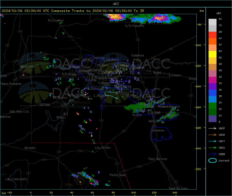Click the Paso_El_Loro location label
232x196 pixels.
click(178, 188)
